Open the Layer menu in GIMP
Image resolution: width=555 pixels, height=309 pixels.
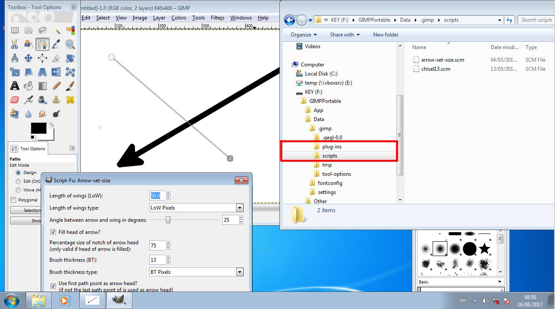pyautogui.click(x=159, y=18)
